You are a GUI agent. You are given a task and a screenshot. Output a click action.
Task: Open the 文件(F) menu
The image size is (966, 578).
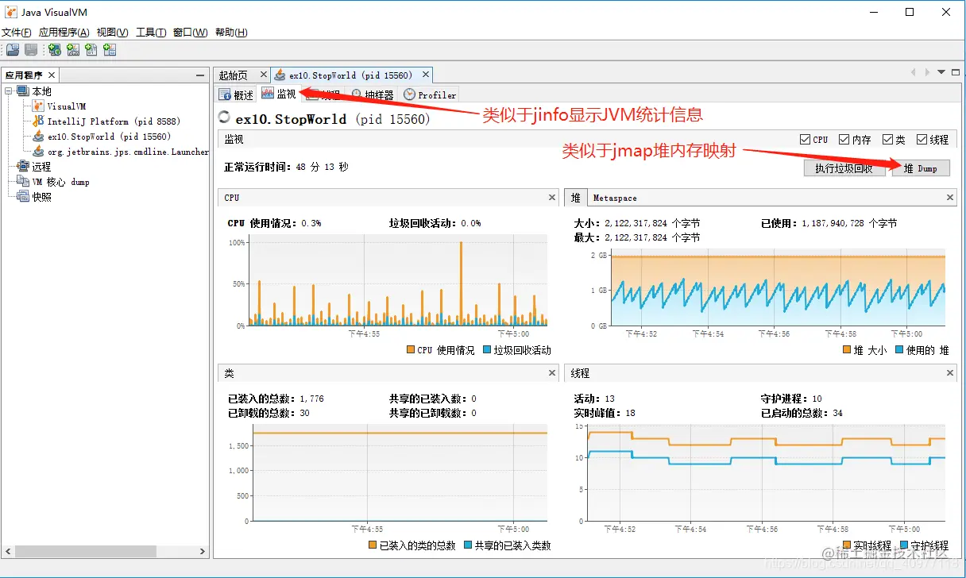(16, 33)
